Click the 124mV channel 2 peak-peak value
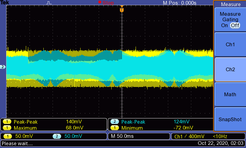 click(x=181, y=121)
